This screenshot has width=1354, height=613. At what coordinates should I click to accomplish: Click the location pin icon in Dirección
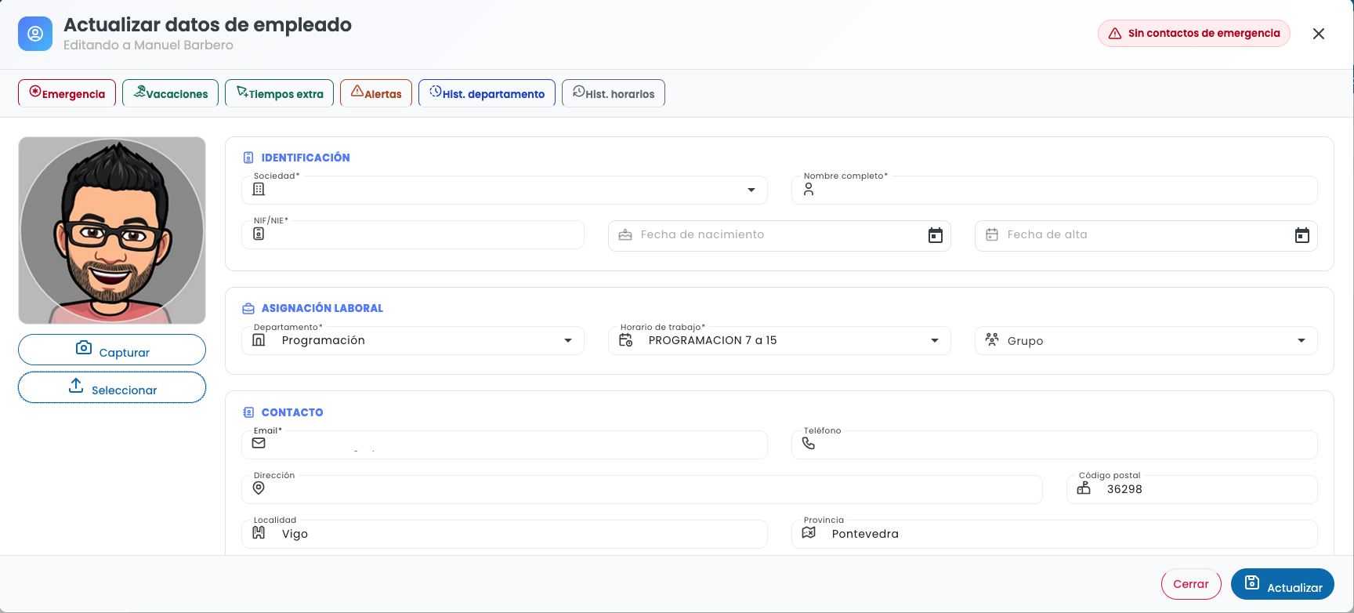tap(259, 488)
